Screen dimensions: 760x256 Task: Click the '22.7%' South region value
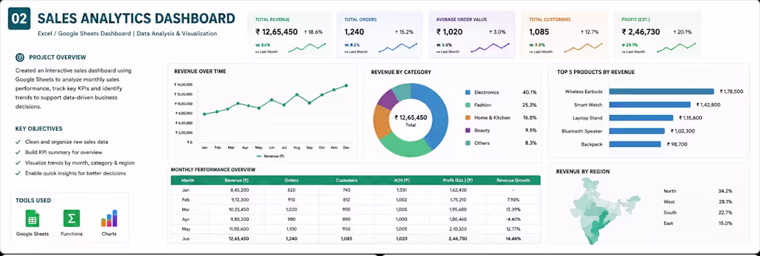[x=725, y=213]
